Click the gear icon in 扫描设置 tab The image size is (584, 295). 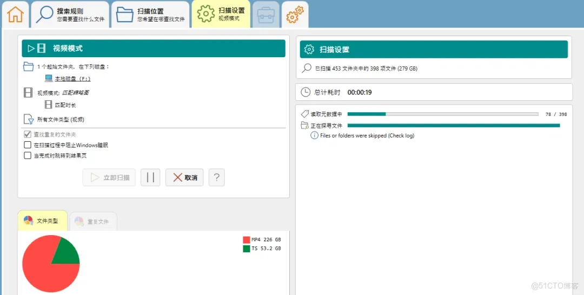pos(206,14)
